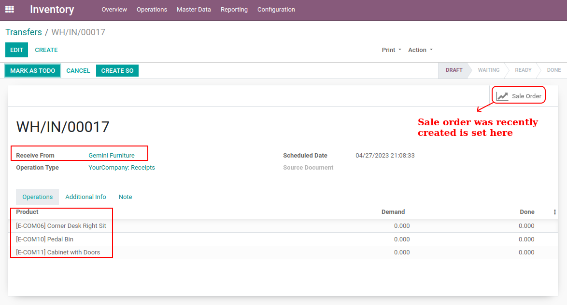Click the Create SO button
Viewport: 567px width, 305px height.
point(117,71)
